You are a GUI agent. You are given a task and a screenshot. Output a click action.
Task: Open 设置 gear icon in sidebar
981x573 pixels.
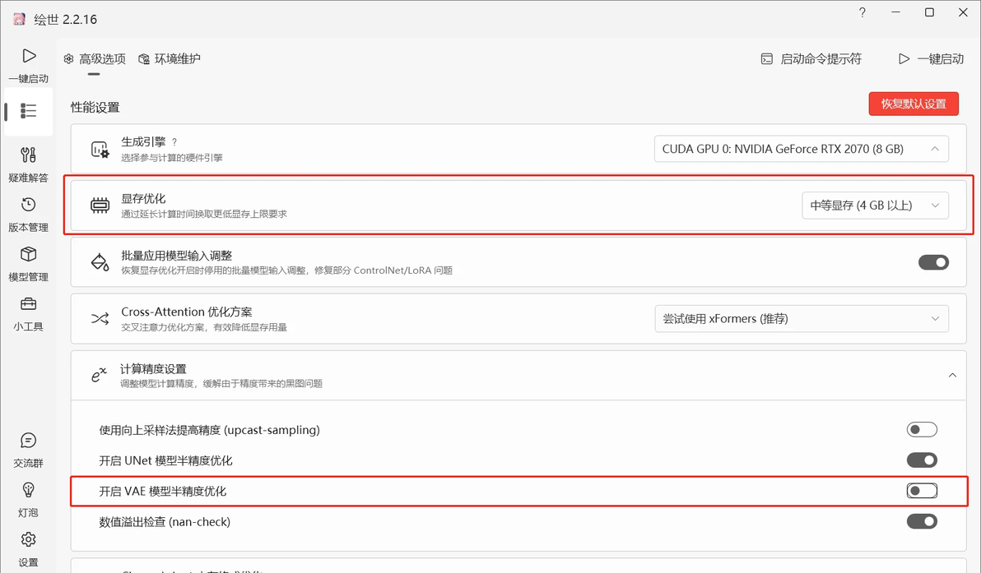tap(29, 540)
